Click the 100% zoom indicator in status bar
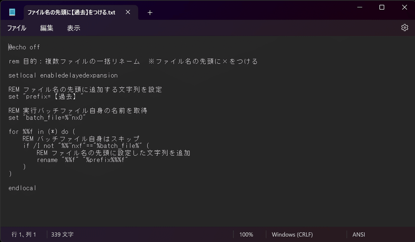This screenshot has height=242, width=415. click(246, 234)
